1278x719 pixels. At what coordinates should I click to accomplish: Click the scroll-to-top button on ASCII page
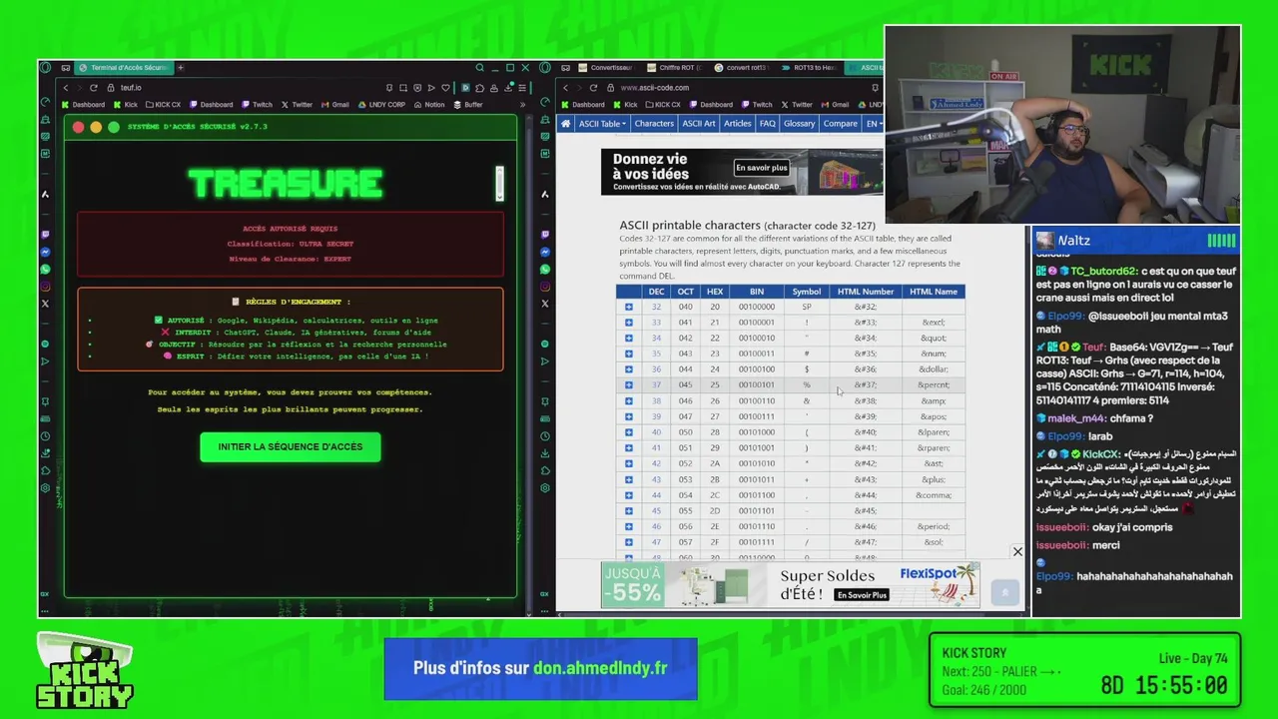[x=1005, y=592]
